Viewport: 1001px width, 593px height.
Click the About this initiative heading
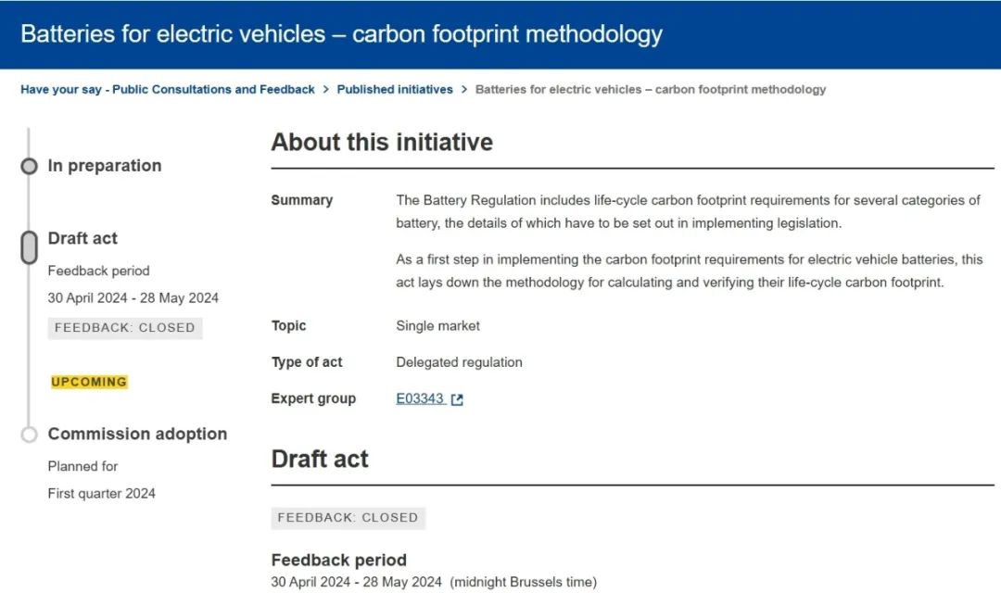click(382, 142)
